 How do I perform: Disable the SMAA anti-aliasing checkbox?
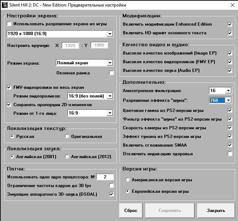[x=230, y=145]
